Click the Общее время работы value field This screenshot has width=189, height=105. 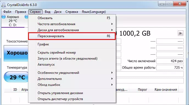click(x=170, y=68)
